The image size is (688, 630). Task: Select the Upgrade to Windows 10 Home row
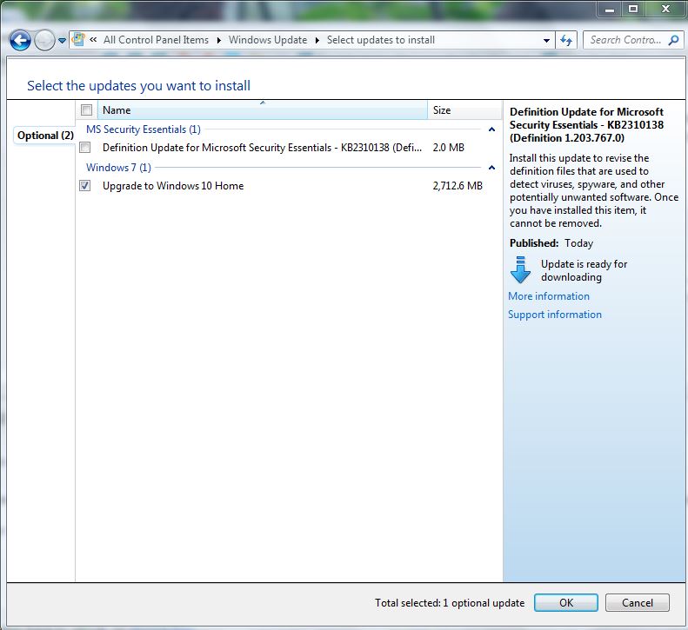(x=283, y=186)
